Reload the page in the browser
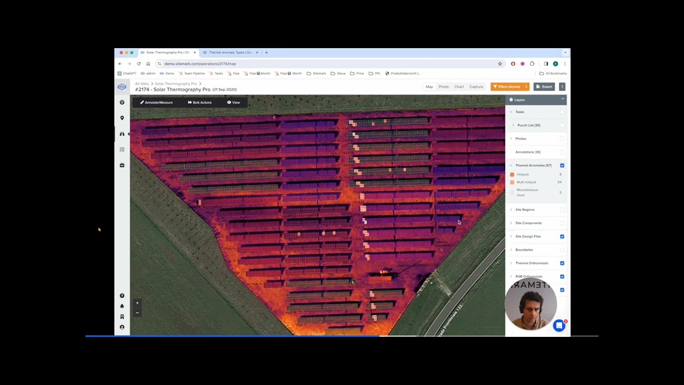This screenshot has height=385, width=684. tap(138, 64)
